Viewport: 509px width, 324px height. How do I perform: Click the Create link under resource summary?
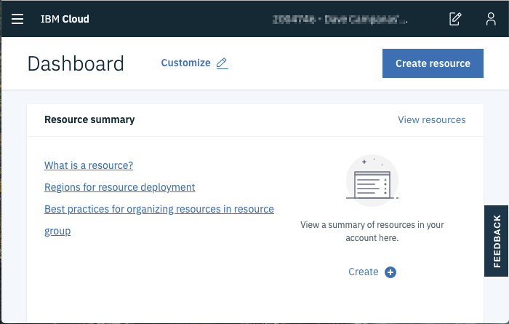click(364, 272)
